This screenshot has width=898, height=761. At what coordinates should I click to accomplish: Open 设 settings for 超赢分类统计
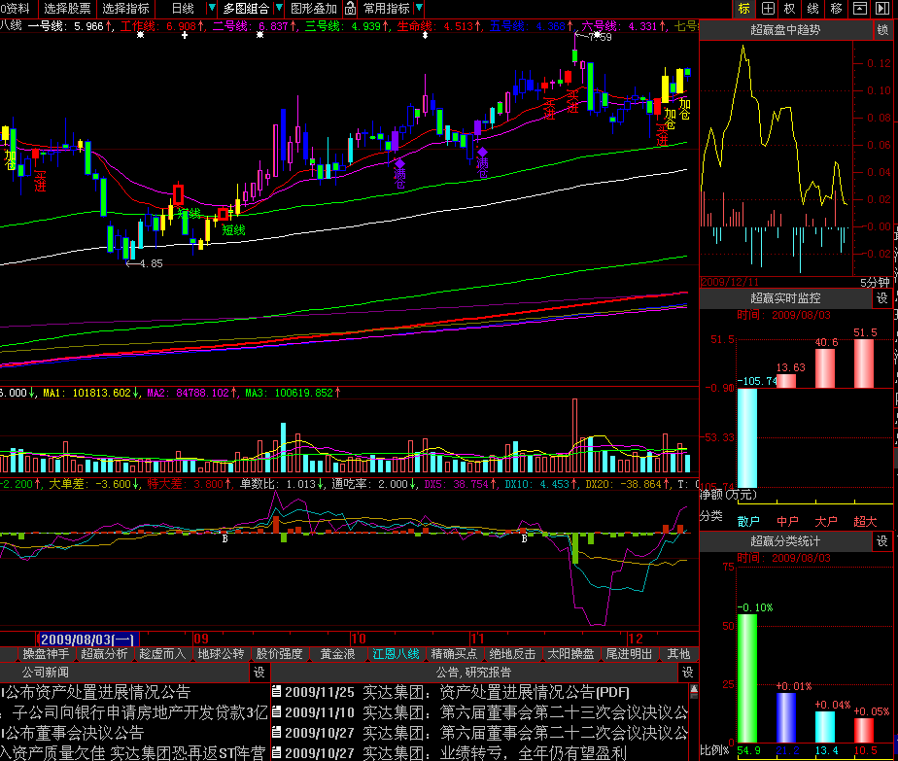point(882,541)
